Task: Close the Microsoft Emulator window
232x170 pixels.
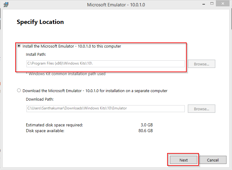Action: (x=223, y=3)
